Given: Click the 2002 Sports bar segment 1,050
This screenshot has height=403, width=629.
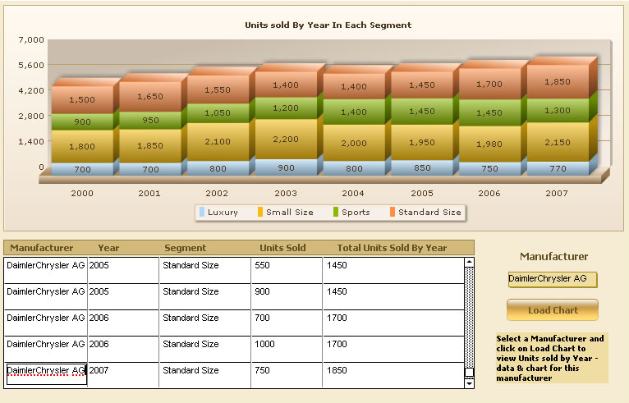Looking at the screenshot, I should click(x=218, y=113).
